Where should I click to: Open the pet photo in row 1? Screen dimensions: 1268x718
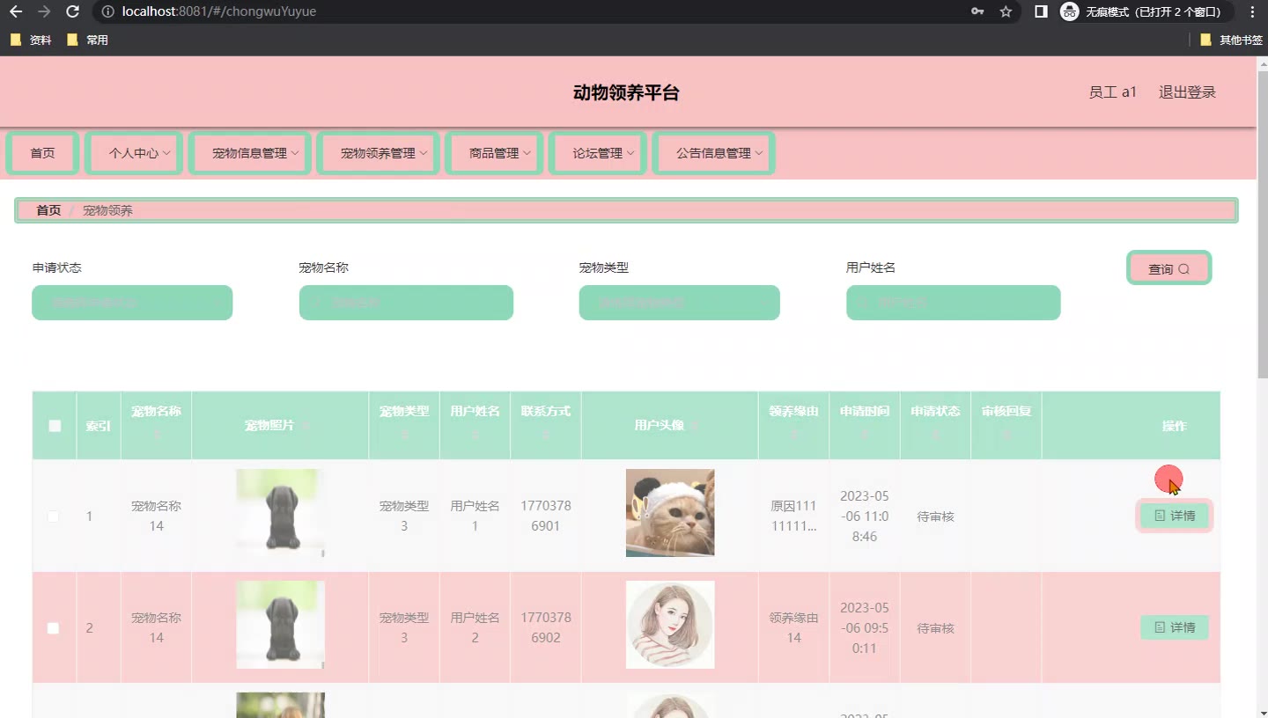[x=280, y=513]
